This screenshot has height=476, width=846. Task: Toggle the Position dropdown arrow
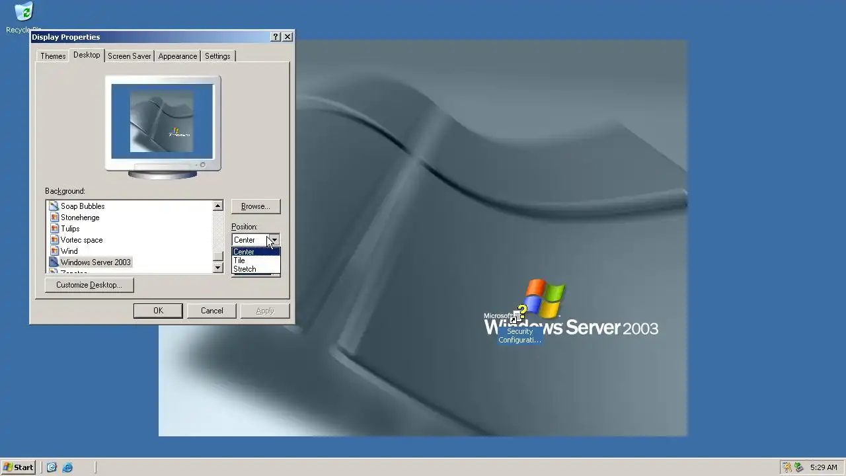coord(274,240)
